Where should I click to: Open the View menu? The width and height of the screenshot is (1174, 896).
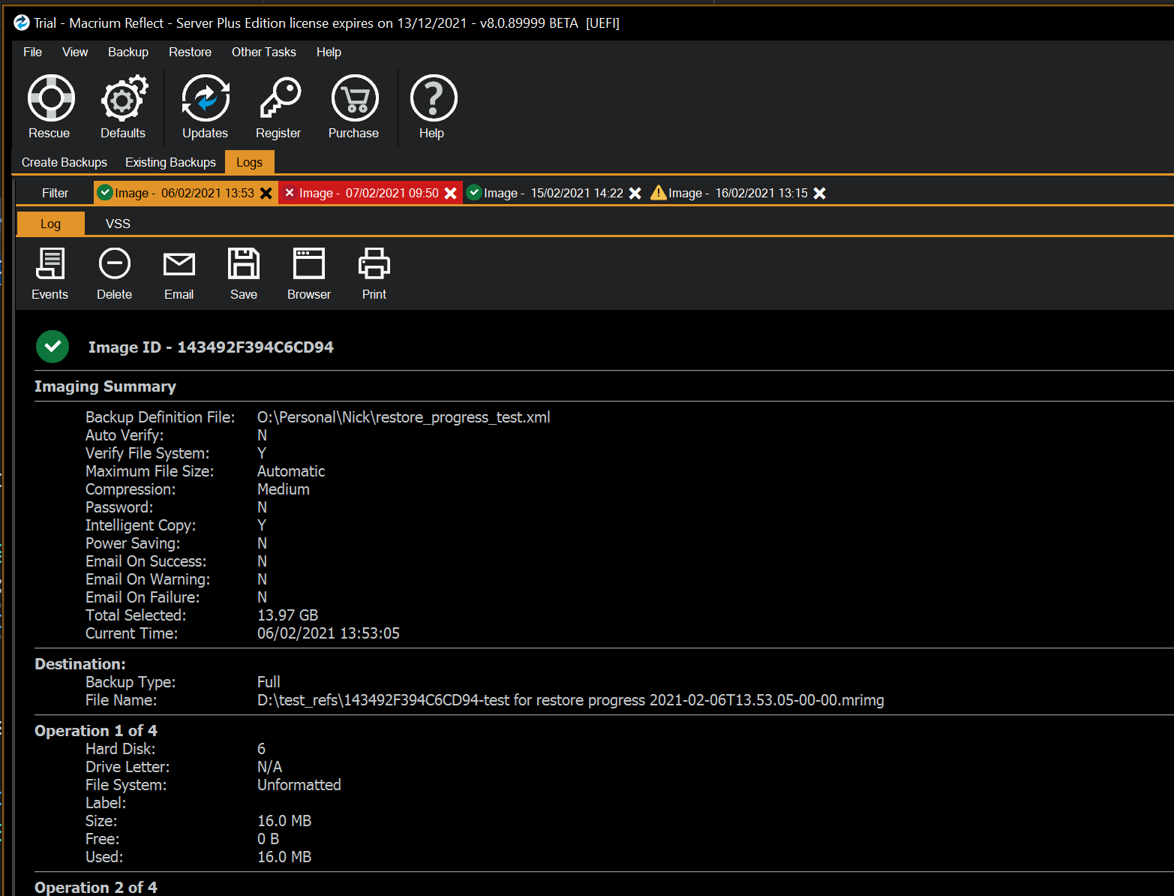pos(75,52)
